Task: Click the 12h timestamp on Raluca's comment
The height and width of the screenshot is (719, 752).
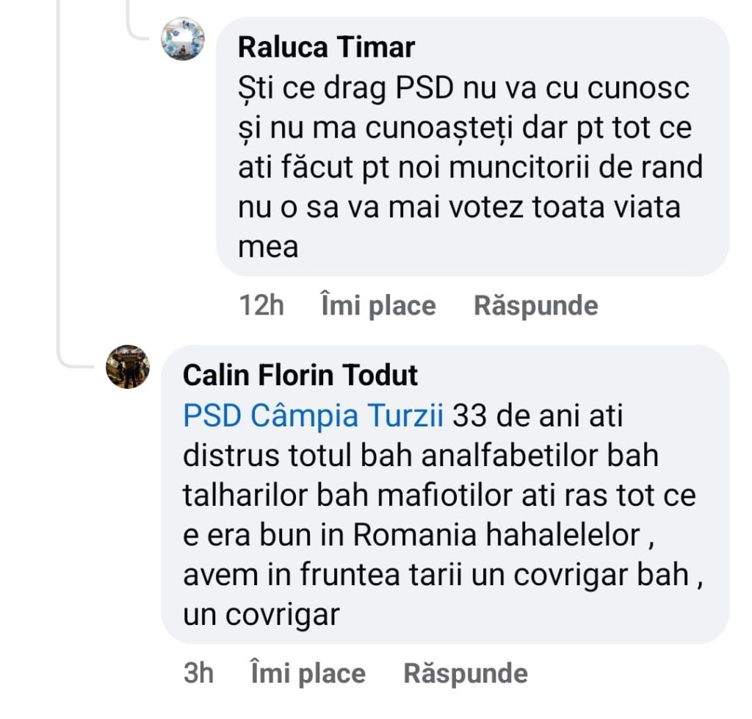Action: coord(261,306)
